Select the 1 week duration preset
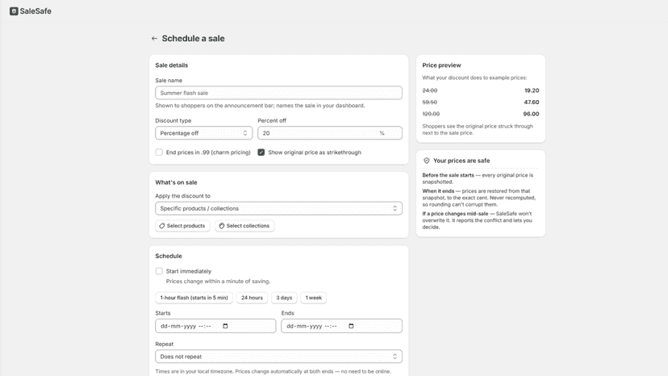 click(314, 298)
